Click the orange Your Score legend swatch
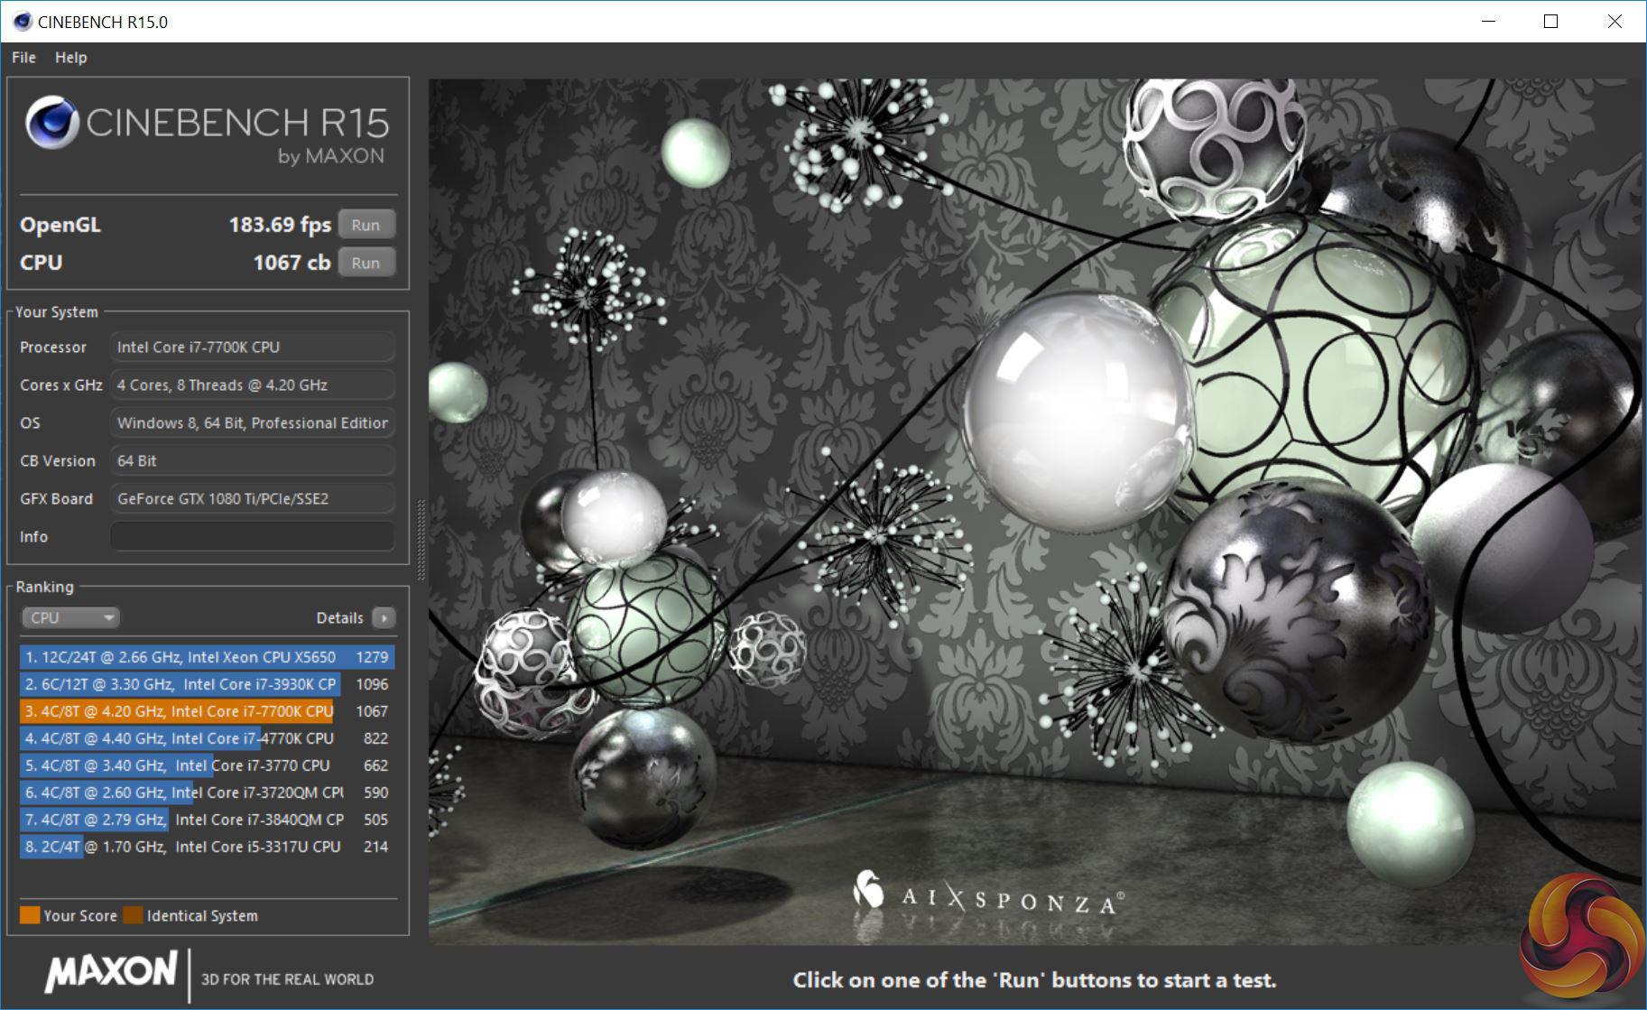1647x1010 pixels. point(30,915)
